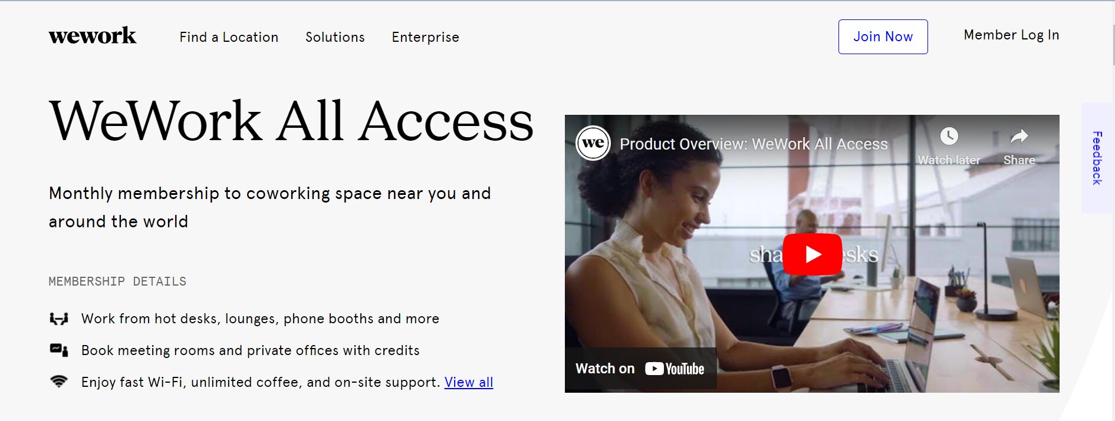Open the Find a Location menu
1115x421 pixels.
(x=229, y=37)
